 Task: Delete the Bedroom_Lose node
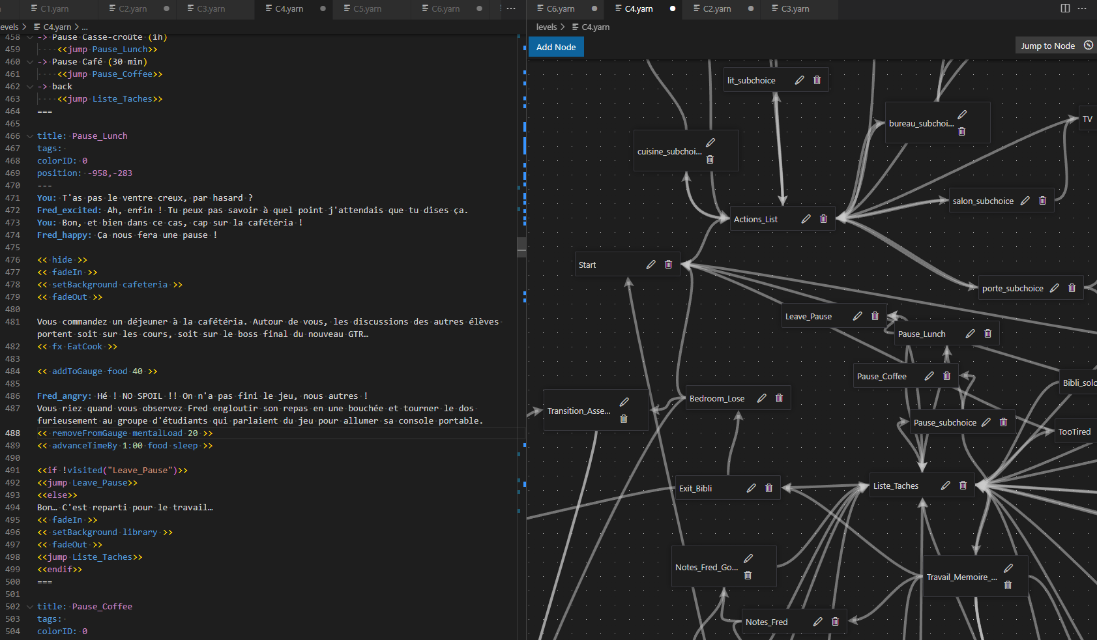tap(779, 398)
